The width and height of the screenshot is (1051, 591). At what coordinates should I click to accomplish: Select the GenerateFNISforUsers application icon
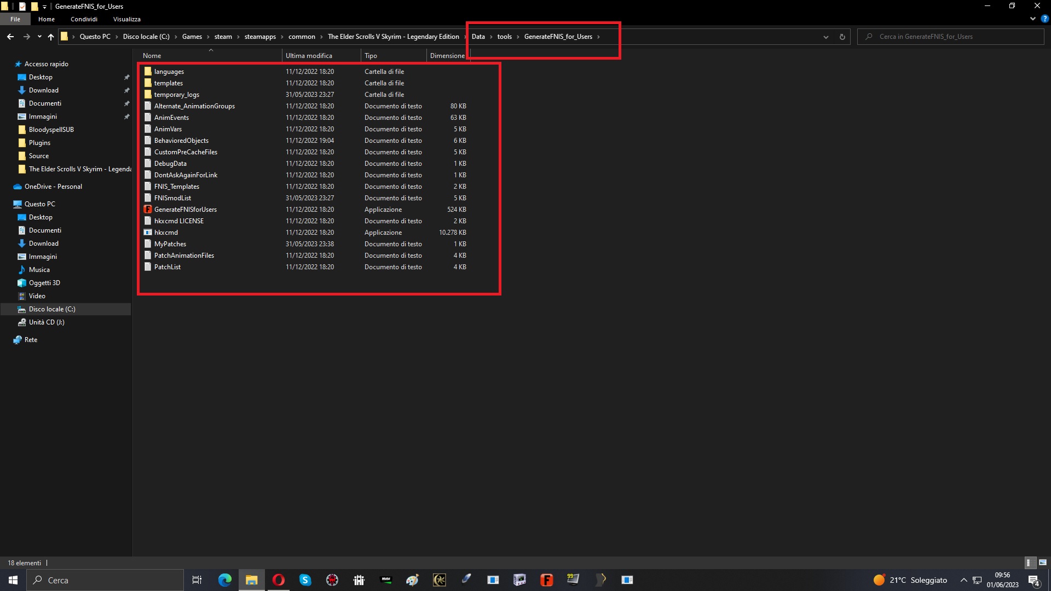(148, 210)
